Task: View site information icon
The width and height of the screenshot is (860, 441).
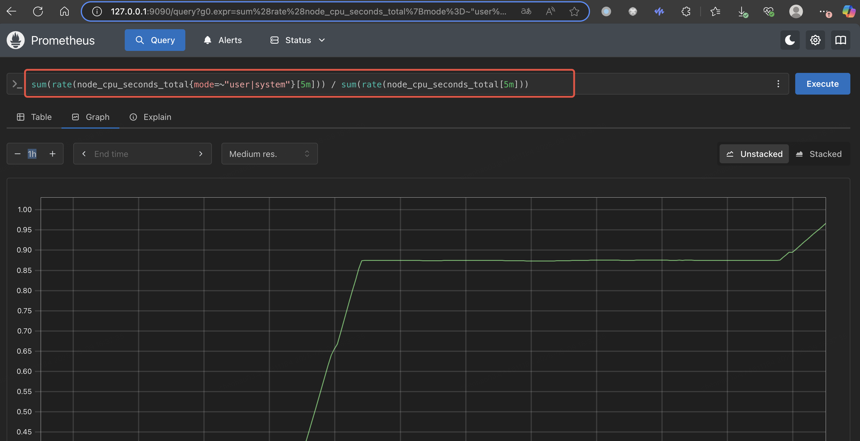Action: tap(97, 12)
